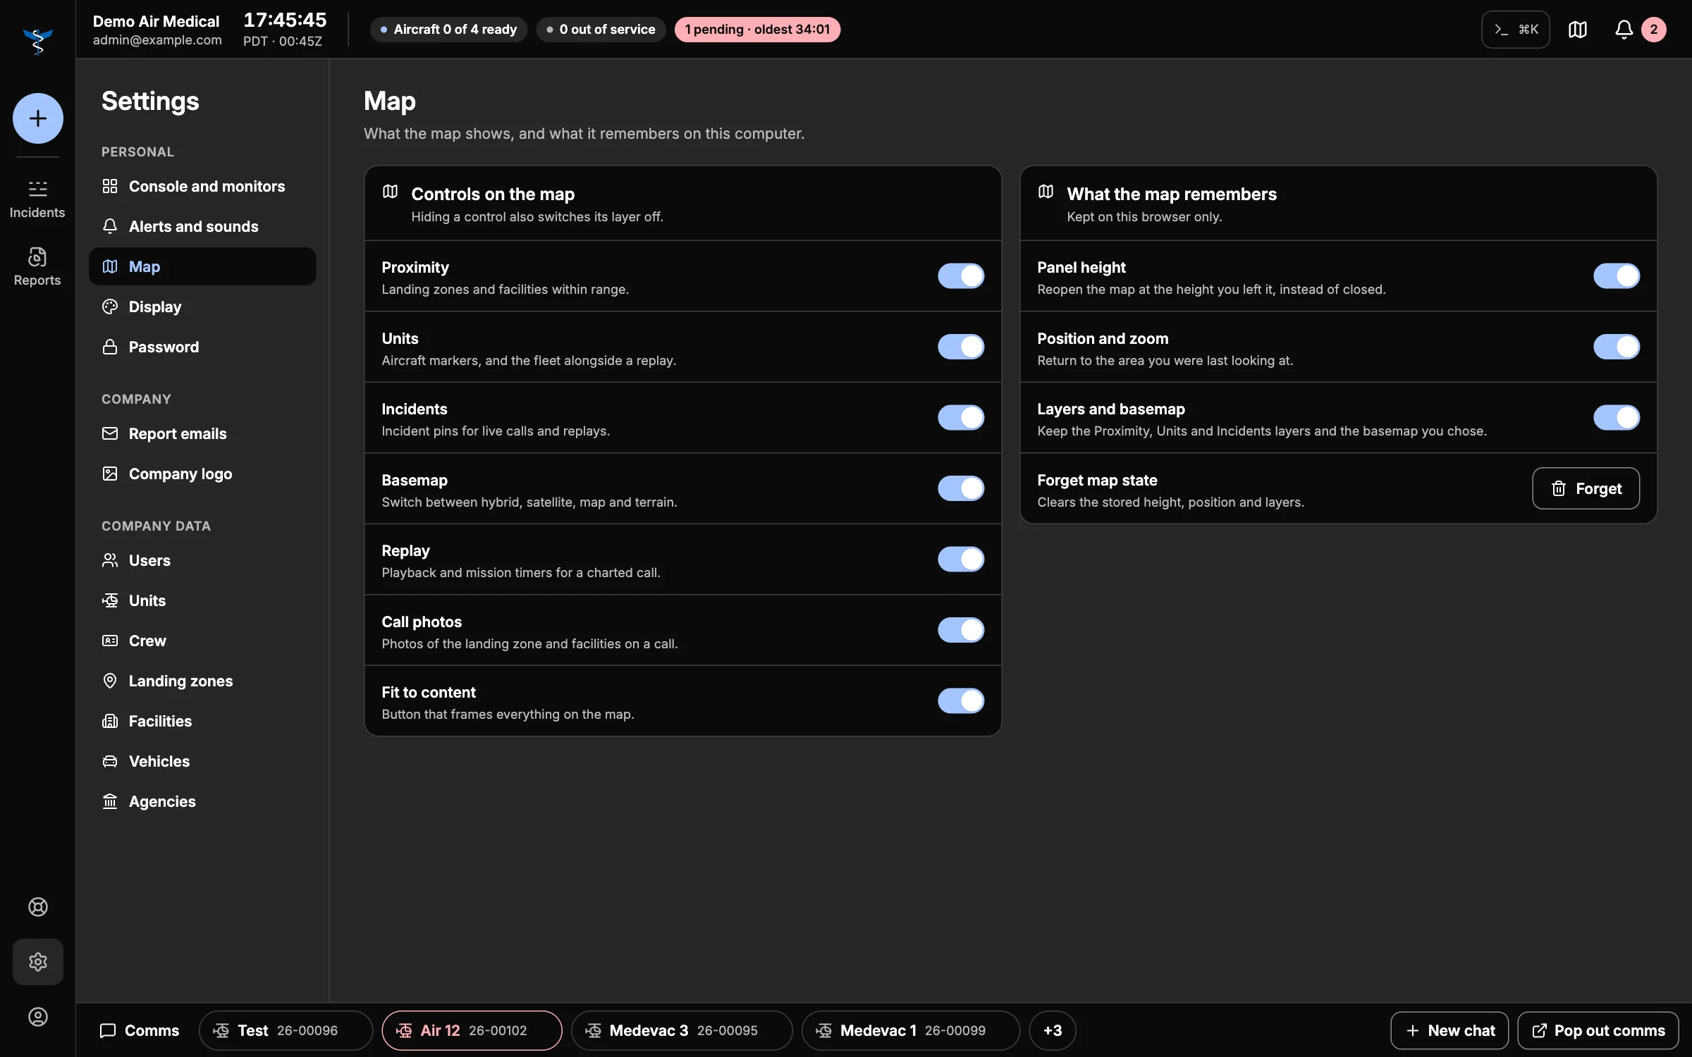Click the notification count badge showing 2
The width and height of the screenshot is (1692, 1057).
coord(1654,30)
